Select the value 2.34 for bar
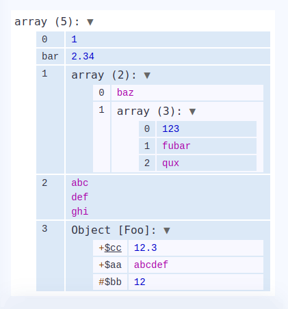 pos(83,56)
